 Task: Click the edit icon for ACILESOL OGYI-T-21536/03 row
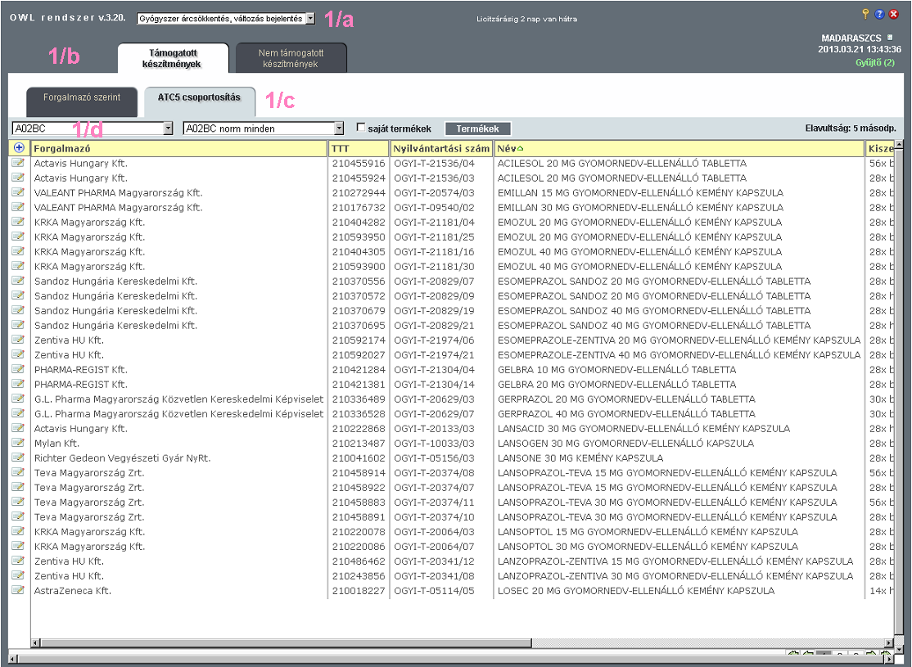tap(18, 178)
